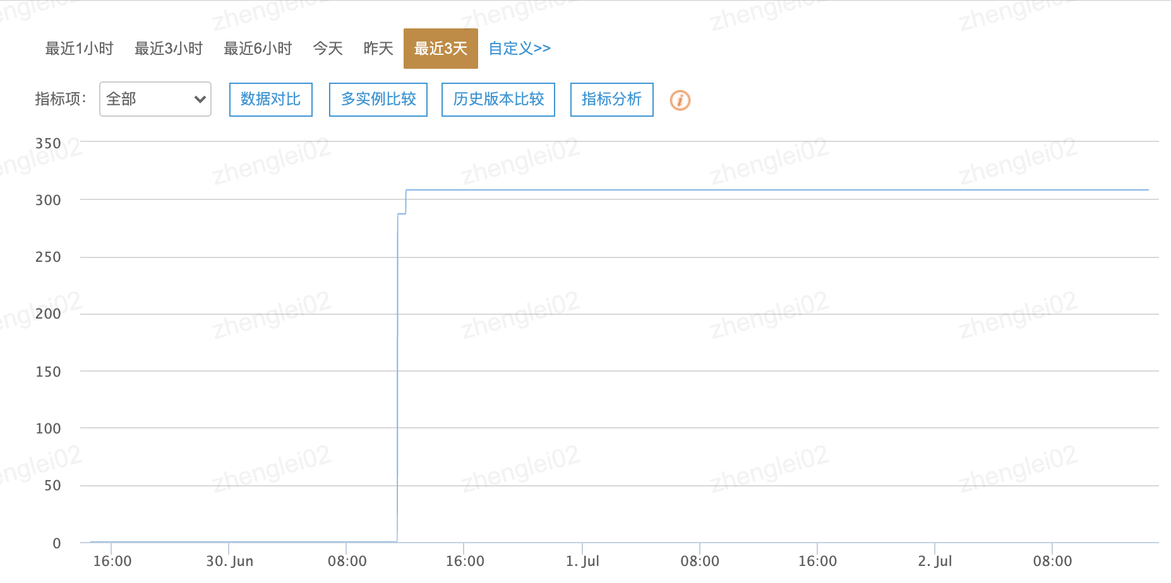Click the orange info icon

680,100
